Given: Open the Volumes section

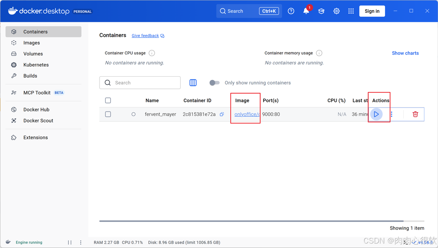Looking at the screenshot, I should pyautogui.click(x=43, y=54).
